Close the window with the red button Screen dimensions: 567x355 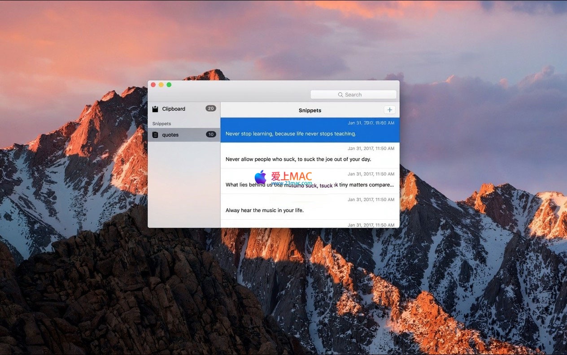pyautogui.click(x=153, y=85)
